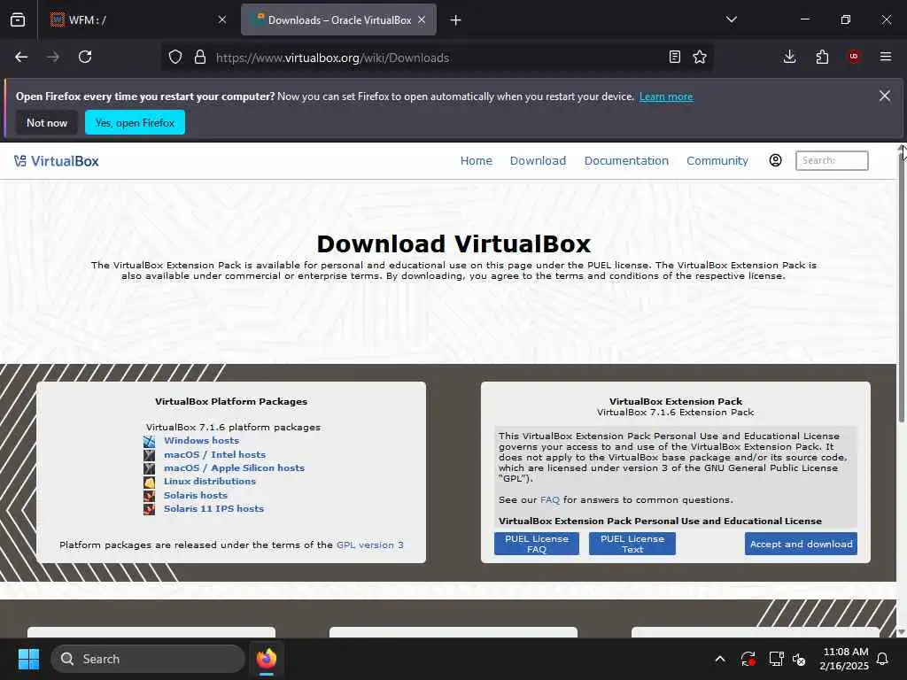Image resolution: width=907 pixels, height=680 pixels.
Task: Open the taskbar clock and date
Action: pyautogui.click(x=844, y=659)
